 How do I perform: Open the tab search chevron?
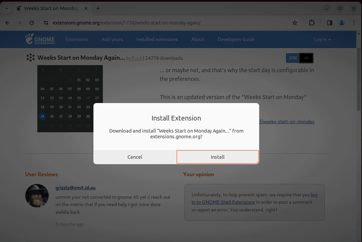pos(6,8)
